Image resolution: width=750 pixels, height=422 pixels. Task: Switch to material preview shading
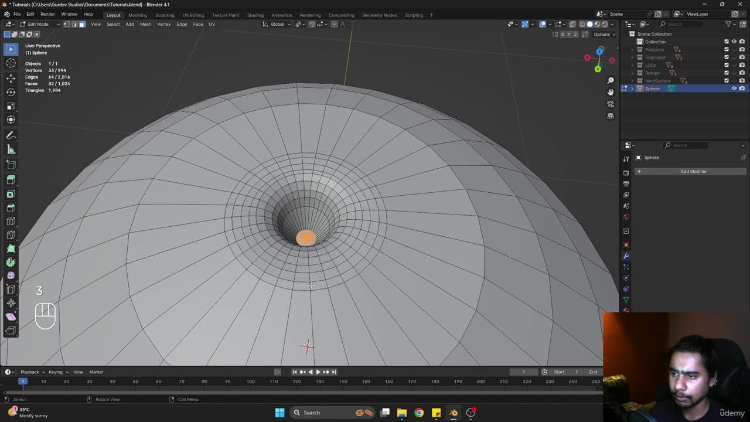597,24
